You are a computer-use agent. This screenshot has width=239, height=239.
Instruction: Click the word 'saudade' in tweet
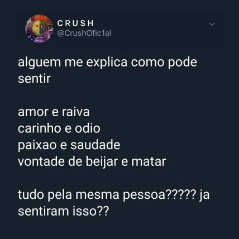95,145
